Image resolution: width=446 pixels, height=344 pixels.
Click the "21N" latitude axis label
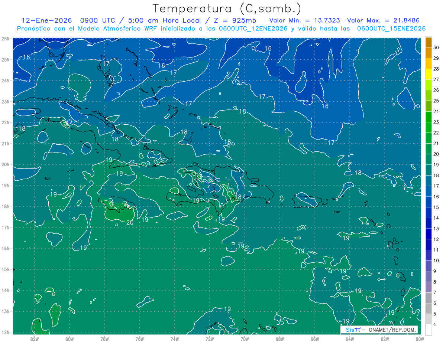5,143
